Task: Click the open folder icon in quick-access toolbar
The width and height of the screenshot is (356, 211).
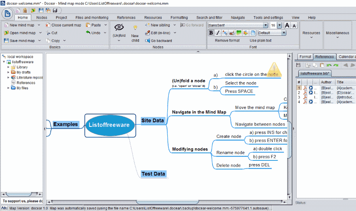Action: pyautogui.click(x=33, y=10)
